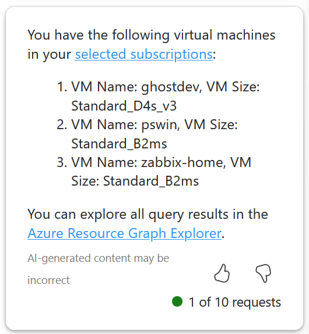
Task: Open the selected subscriptions link
Action: (x=144, y=54)
